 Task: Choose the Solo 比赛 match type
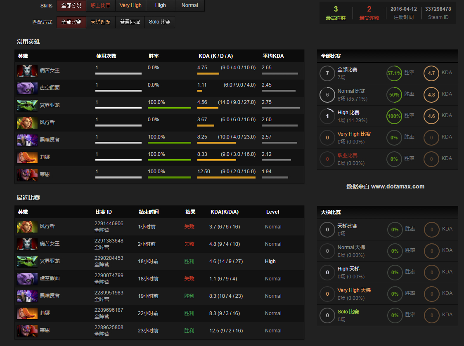pyautogui.click(x=159, y=22)
